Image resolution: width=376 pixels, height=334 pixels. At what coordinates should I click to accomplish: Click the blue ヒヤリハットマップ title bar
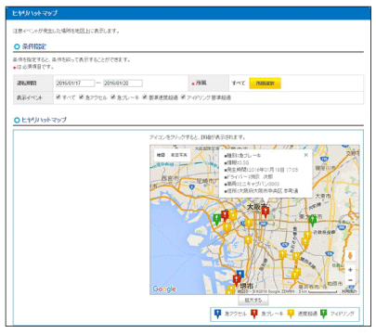(188, 13)
